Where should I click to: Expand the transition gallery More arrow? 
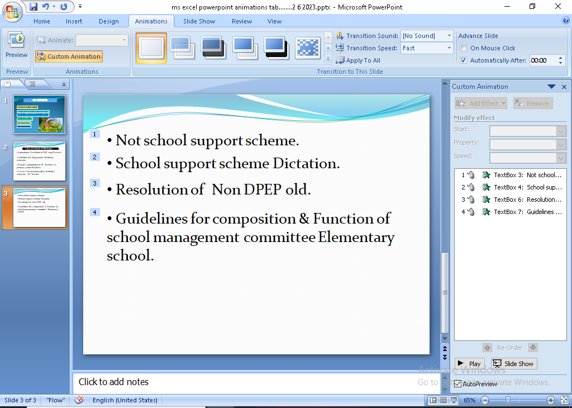(x=328, y=59)
